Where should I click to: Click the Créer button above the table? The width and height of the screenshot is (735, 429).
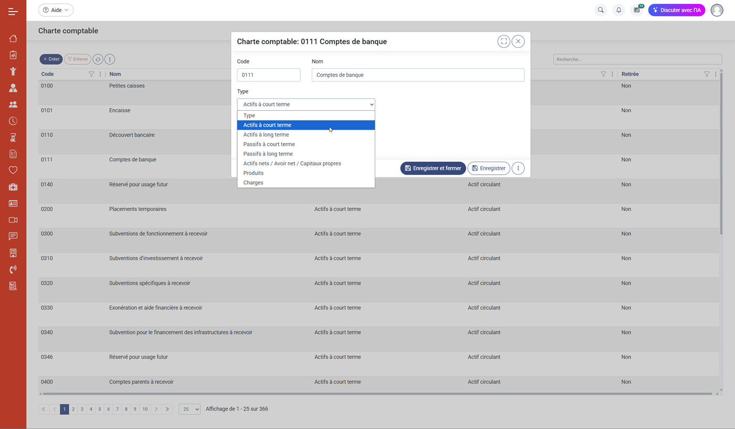point(50,59)
